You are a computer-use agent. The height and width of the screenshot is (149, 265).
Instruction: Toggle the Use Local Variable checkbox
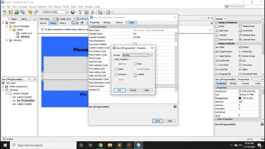[135, 44]
